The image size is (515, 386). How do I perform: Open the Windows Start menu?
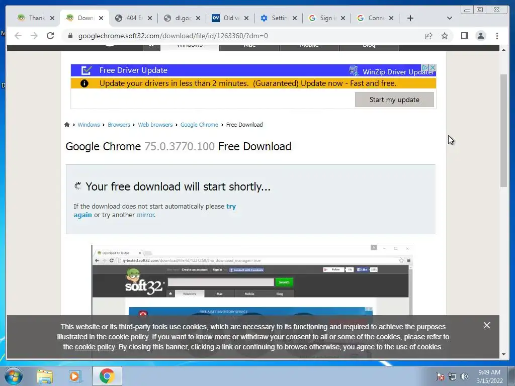click(x=13, y=376)
